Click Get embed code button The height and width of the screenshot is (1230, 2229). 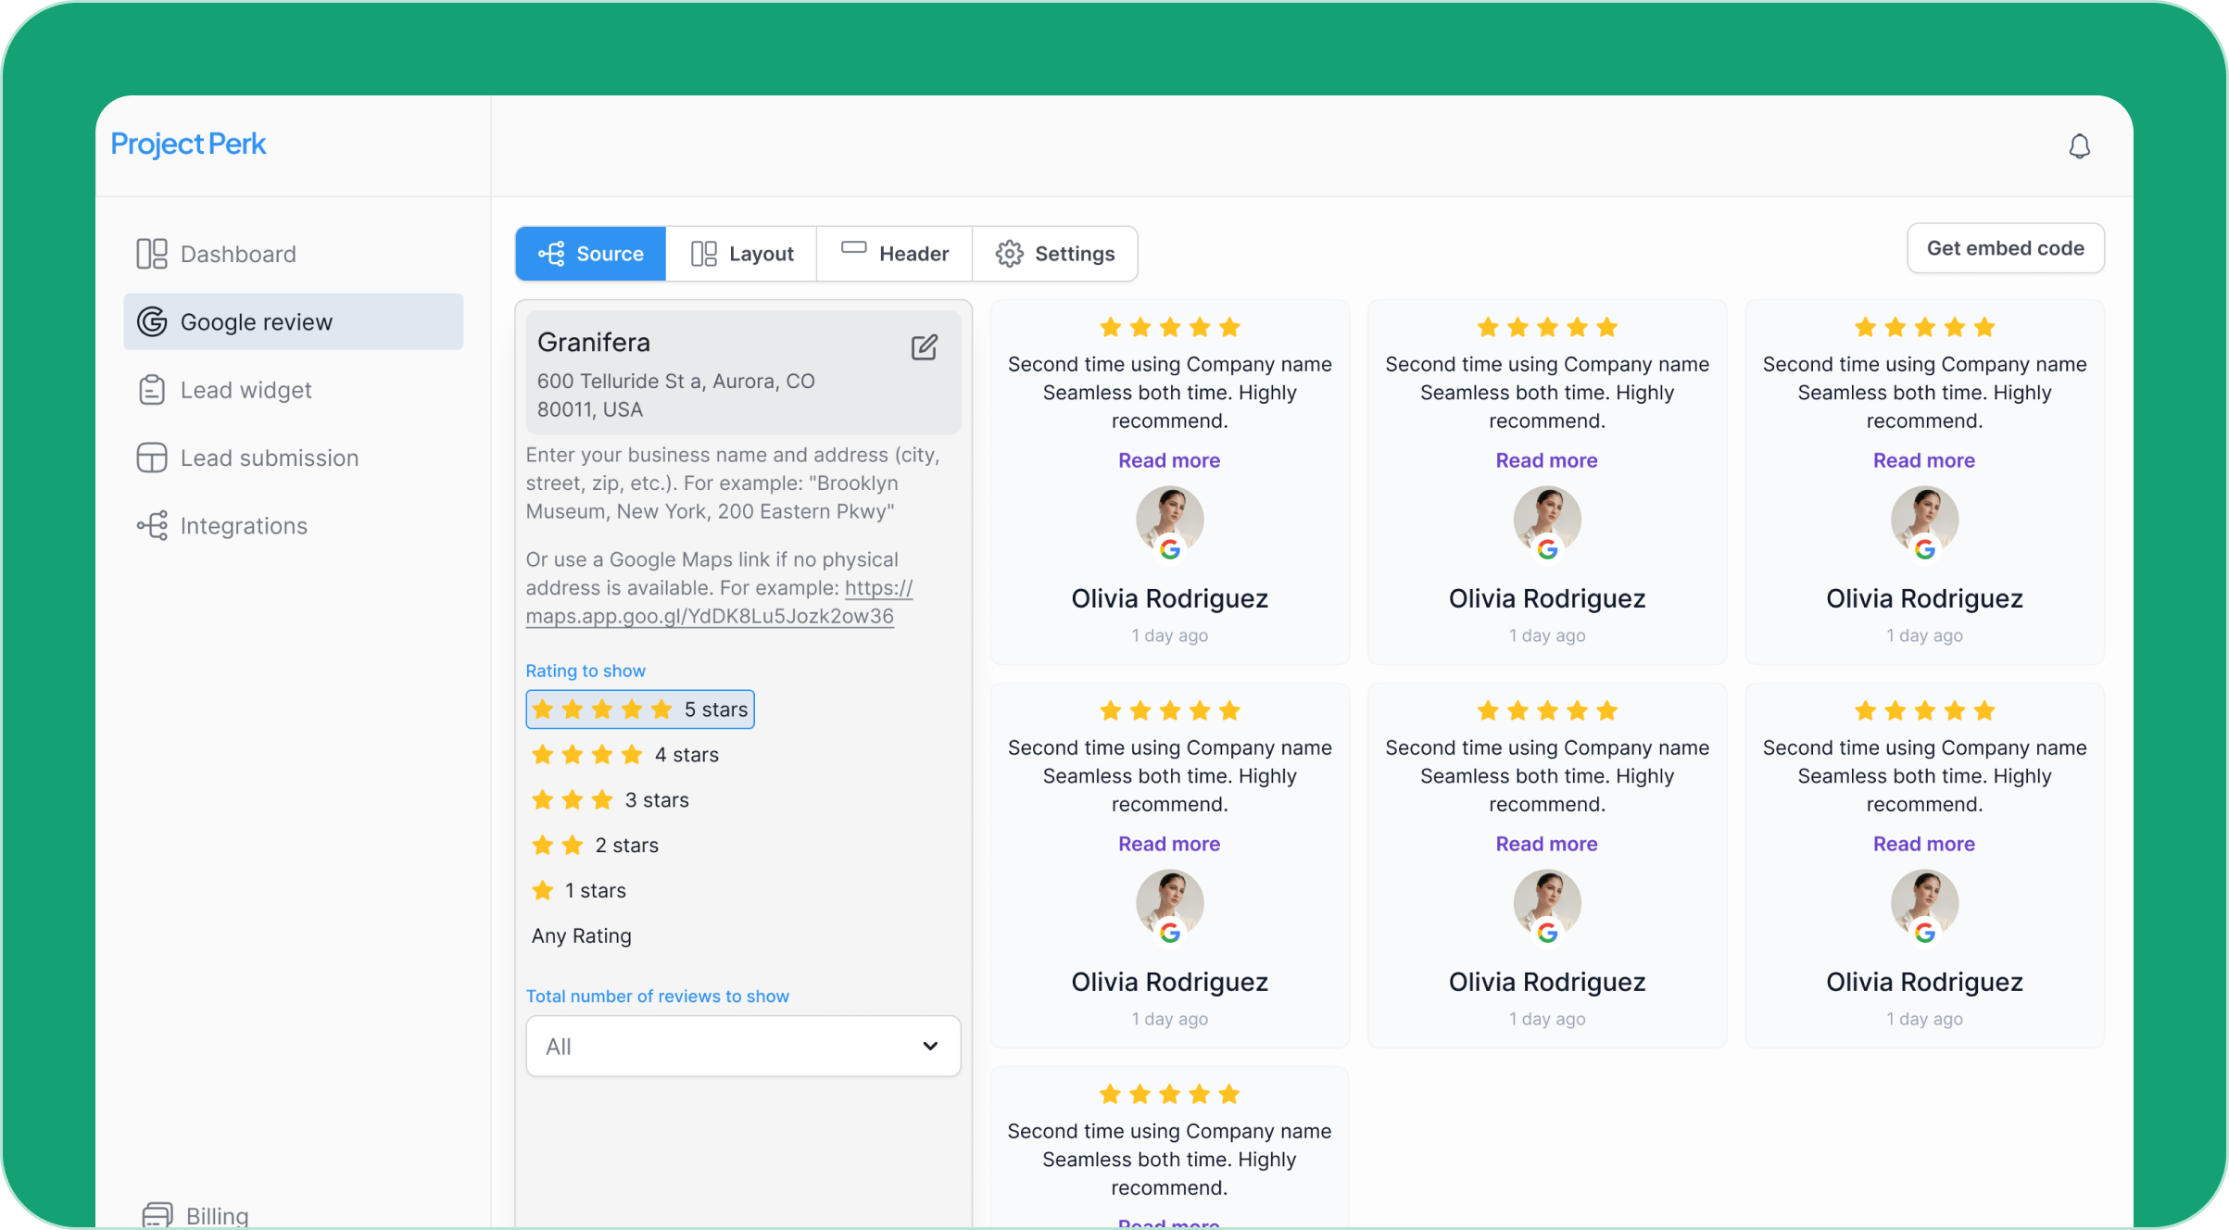2005,248
